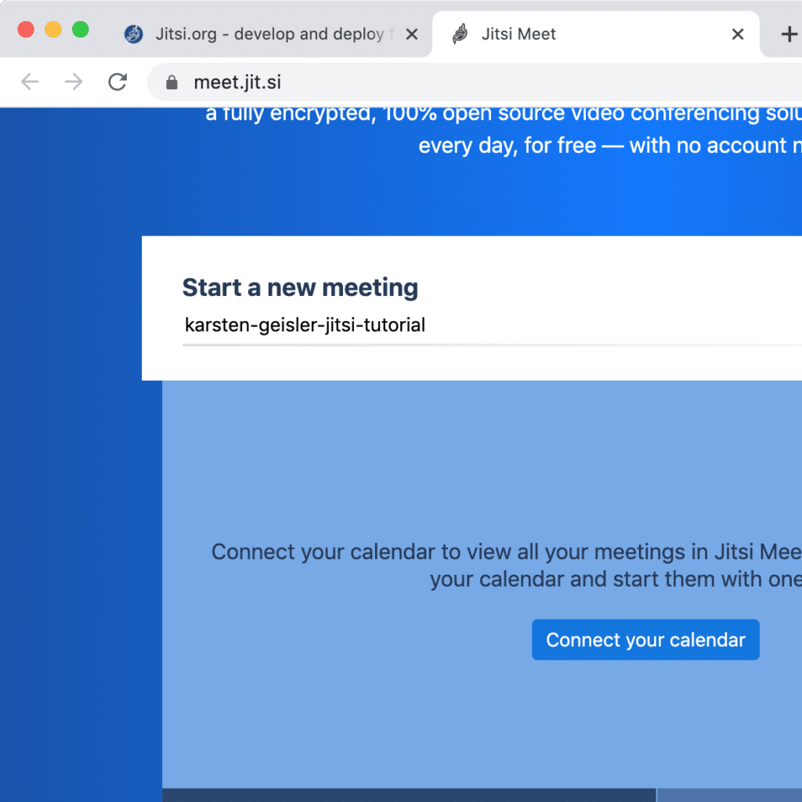Select the Jitsi Meet tab
This screenshot has height=802, width=802.
tap(596, 34)
